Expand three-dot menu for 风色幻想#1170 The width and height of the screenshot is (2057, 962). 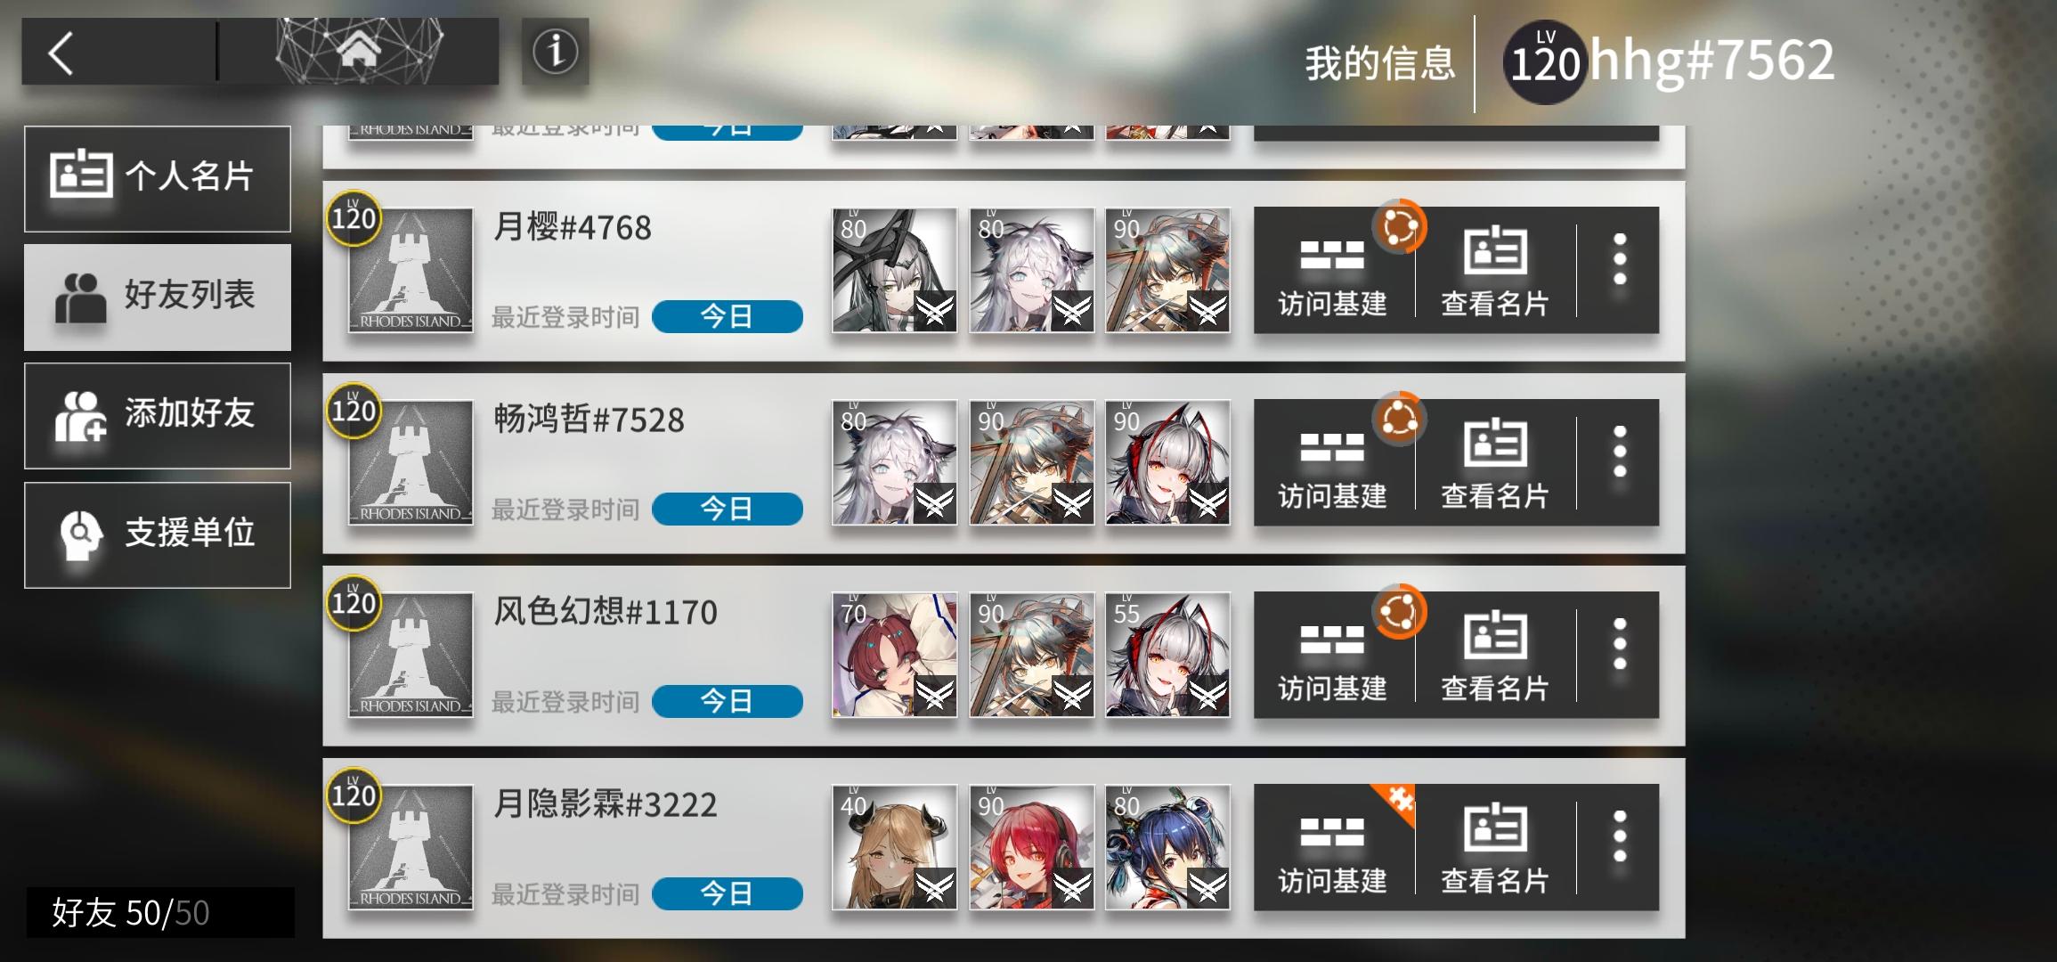pos(1619,645)
